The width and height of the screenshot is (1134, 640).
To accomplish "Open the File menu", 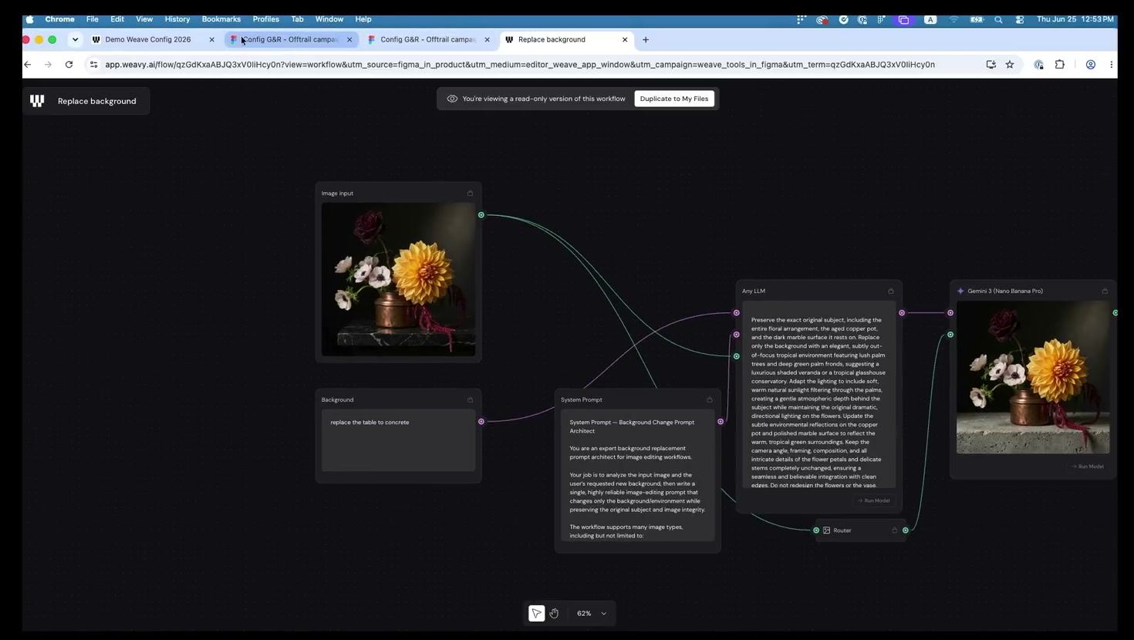I will pyautogui.click(x=92, y=19).
